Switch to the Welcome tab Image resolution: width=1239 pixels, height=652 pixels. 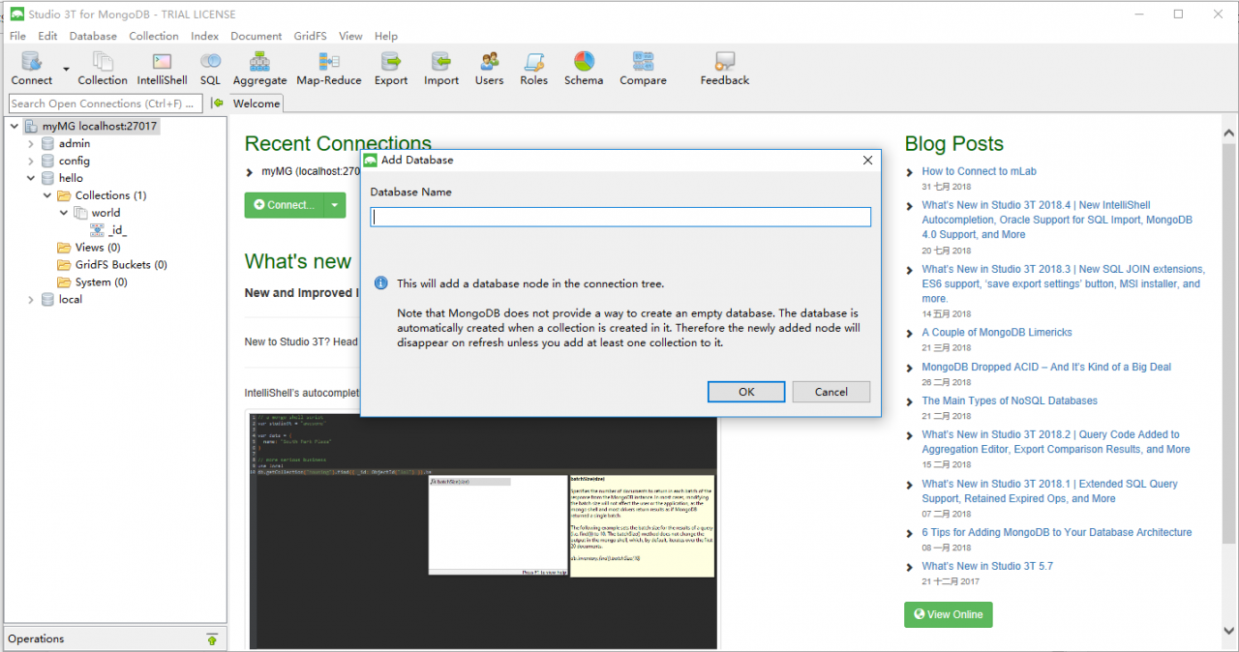click(x=256, y=103)
